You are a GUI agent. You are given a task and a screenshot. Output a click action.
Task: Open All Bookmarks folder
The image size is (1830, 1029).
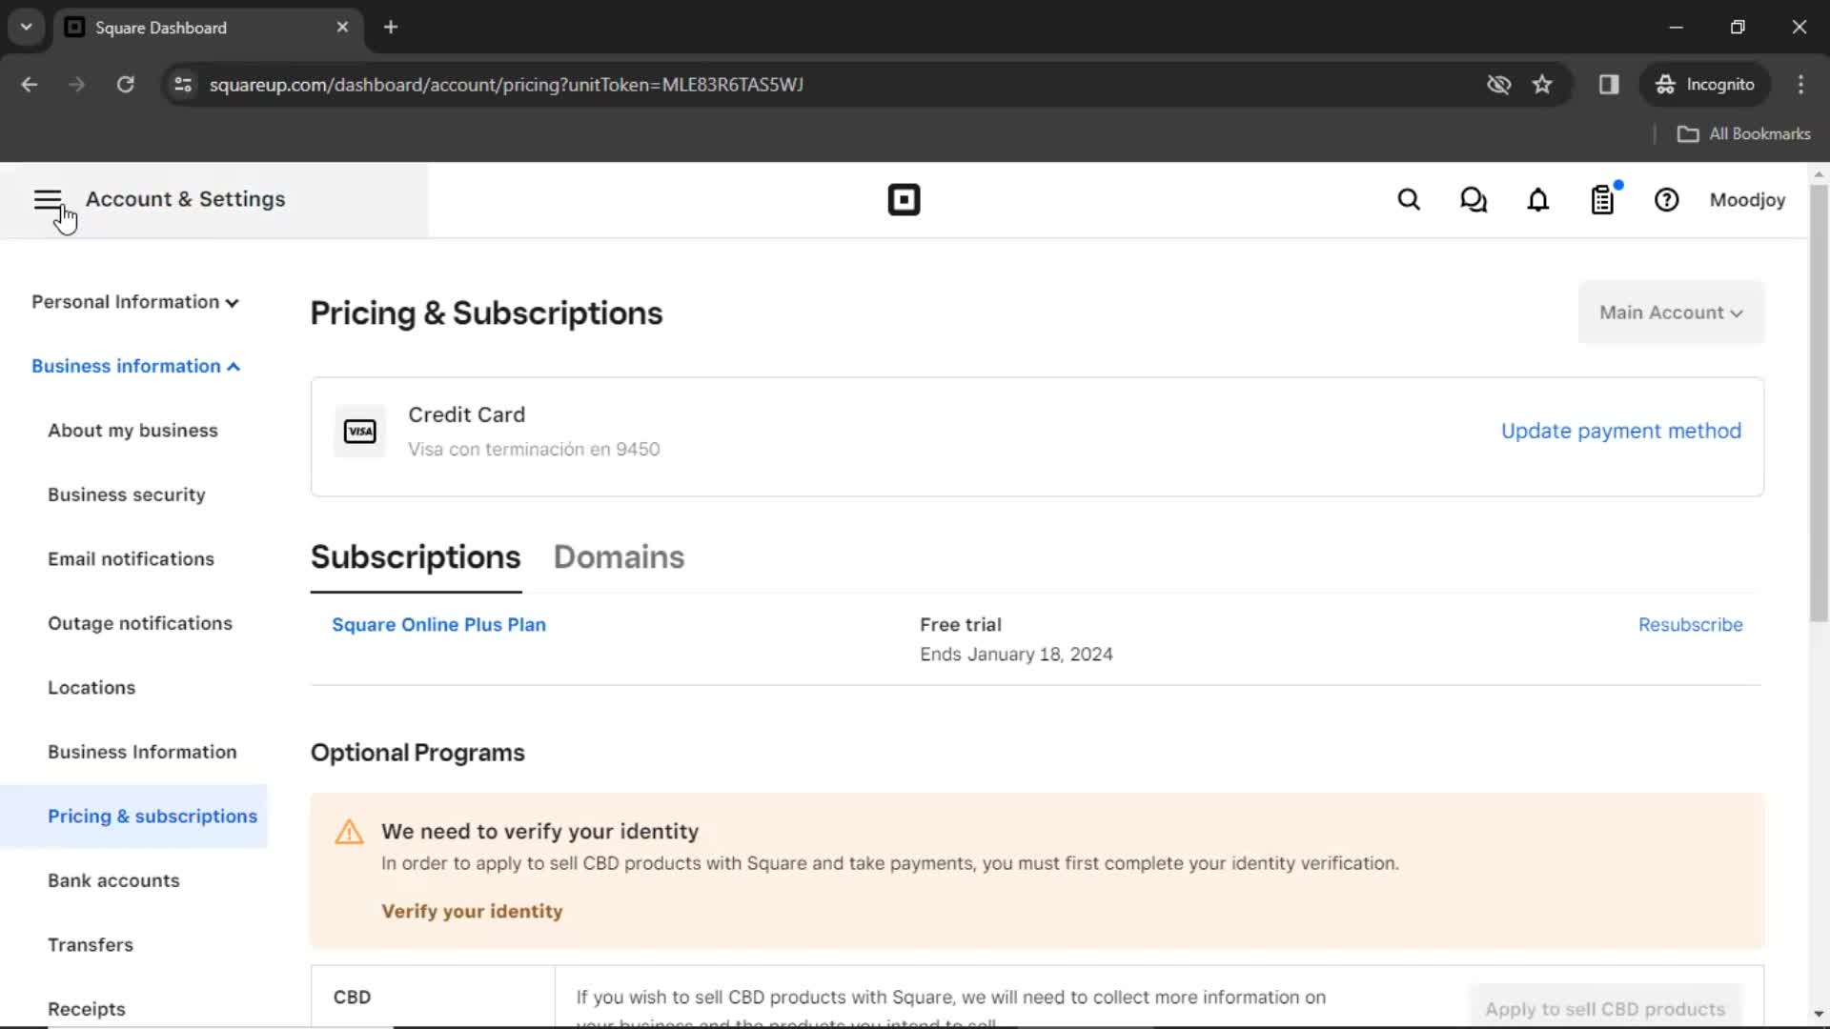[x=1744, y=134]
